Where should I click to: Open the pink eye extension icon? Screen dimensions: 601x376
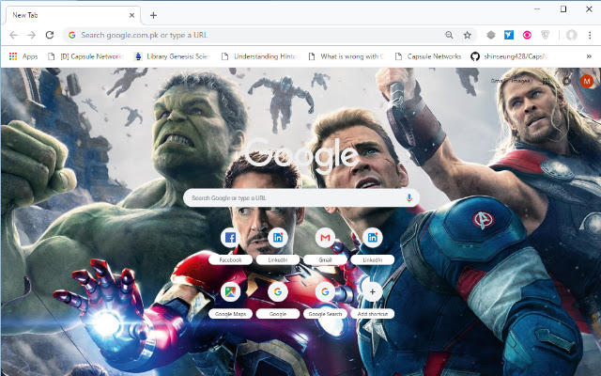(527, 36)
